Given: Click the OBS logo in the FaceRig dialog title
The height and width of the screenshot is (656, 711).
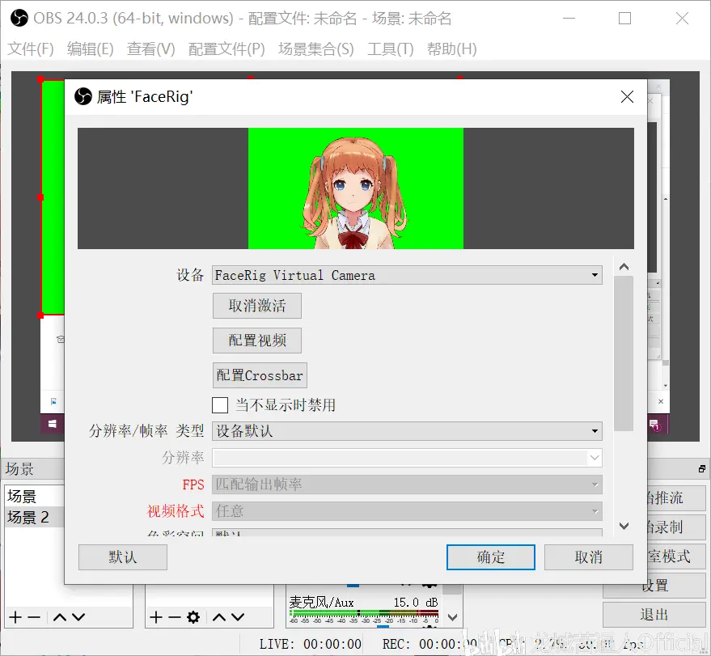Looking at the screenshot, I should [83, 96].
